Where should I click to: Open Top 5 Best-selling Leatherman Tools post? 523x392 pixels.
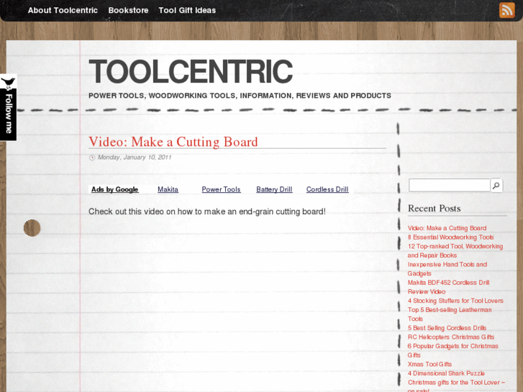(450, 314)
